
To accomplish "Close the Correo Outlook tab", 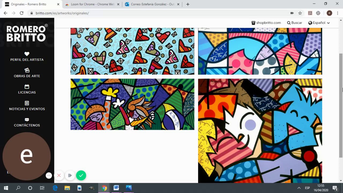I will 178,4.
